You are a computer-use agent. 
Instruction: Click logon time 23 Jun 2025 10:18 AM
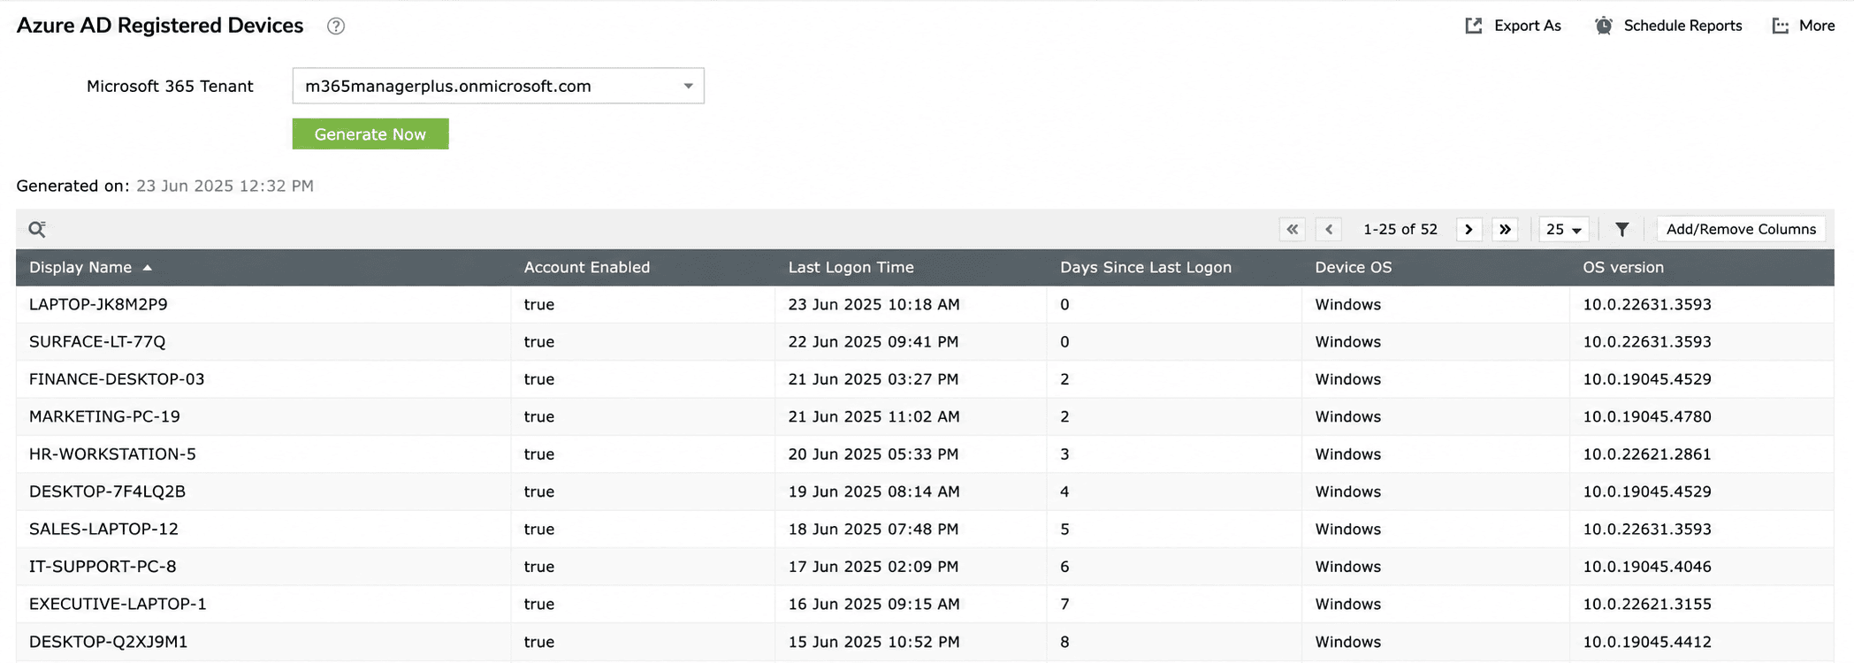pos(874,304)
